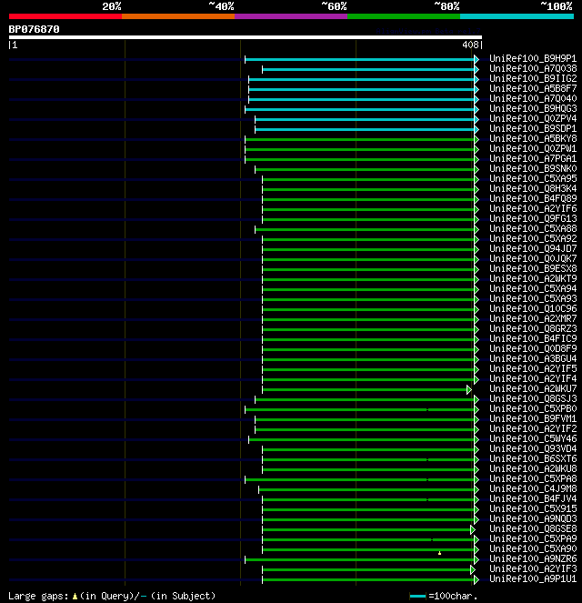Open the UniRef100_A9P1U1 entry
Viewport: 582px width, 603px height.
coord(533,578)
